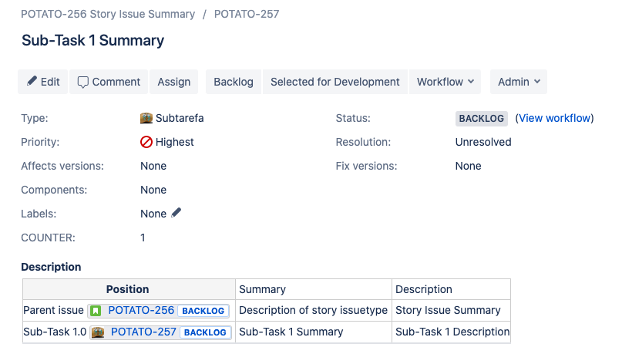This screenshot has width=622, height=364.
Task: Click the None value for Affects versions
Action: [153, 166]
